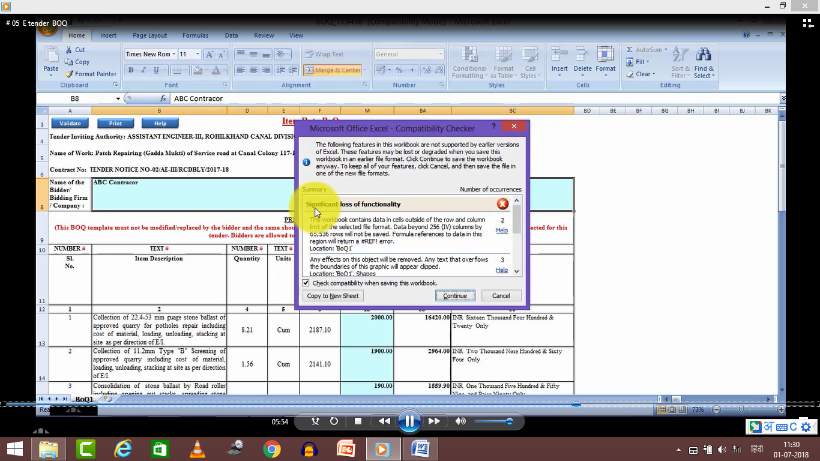Click Continue in Compatibility Checker
Screen dimensions: 820x461
(x=455, y=295)
